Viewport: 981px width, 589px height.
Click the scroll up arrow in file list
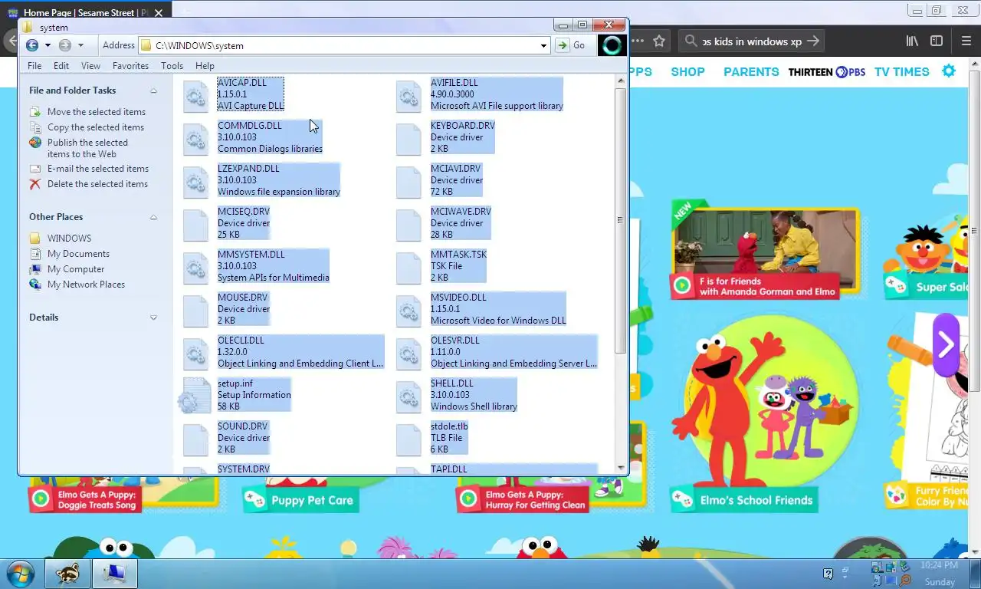(621, 80)
